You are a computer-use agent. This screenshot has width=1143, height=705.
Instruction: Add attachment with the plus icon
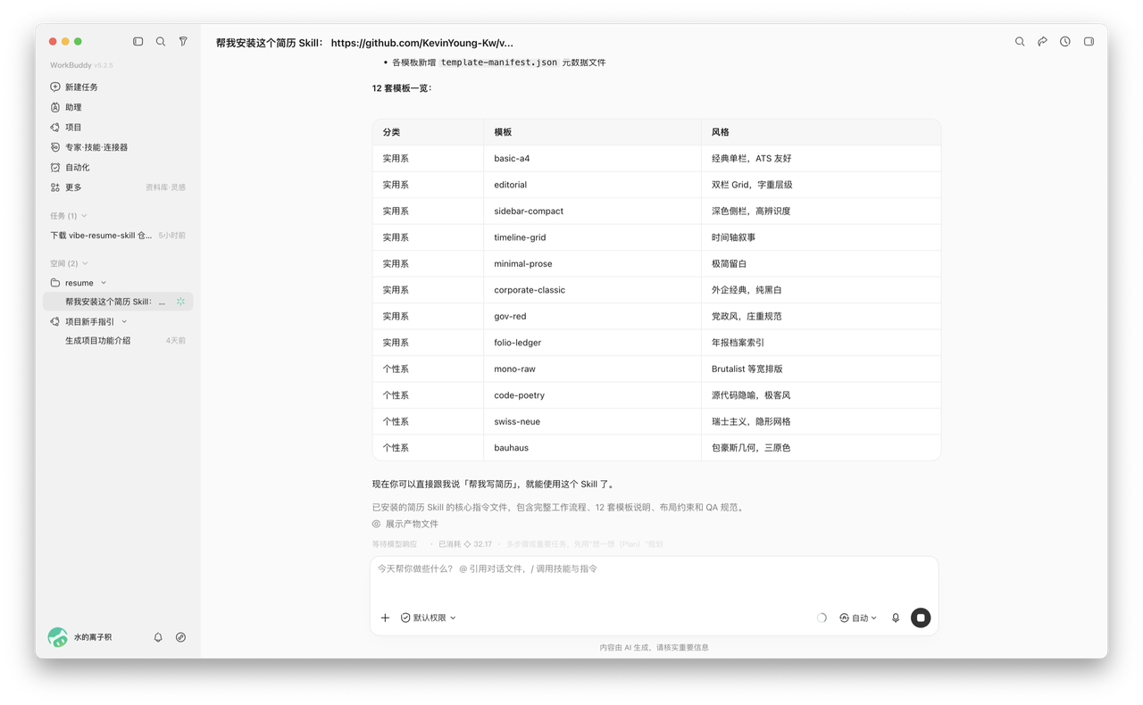[x=385, y=618]
